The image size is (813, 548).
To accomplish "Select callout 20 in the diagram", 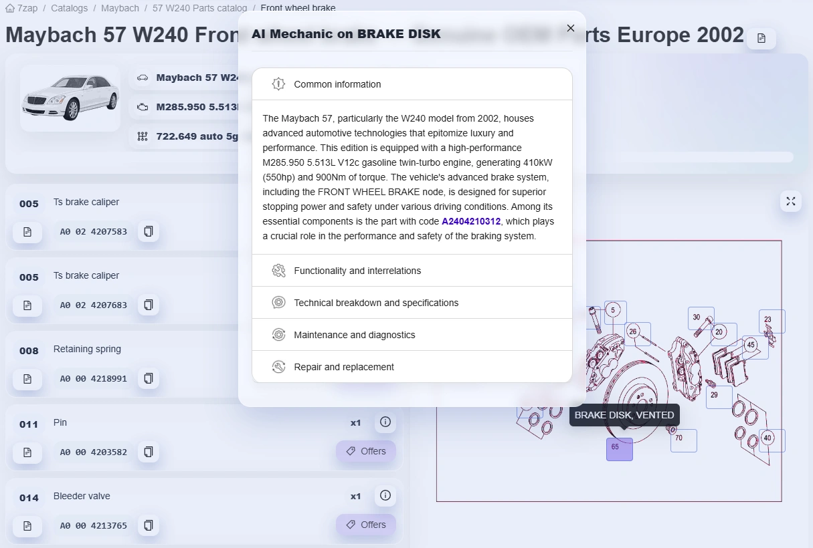I will coord(723,334).
